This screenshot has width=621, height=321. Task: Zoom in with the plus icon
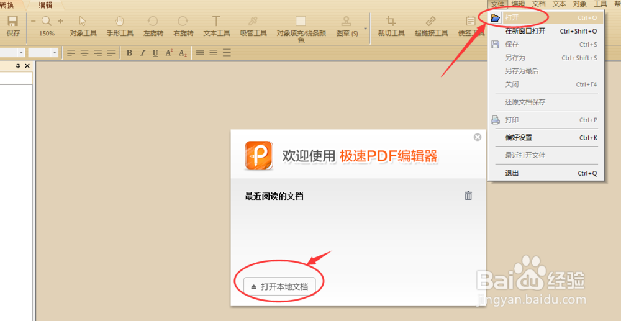[x=61, y=21]
